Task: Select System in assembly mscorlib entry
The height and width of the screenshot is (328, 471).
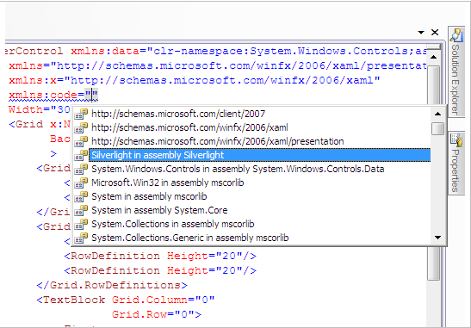Action: [x=149, y=196]
